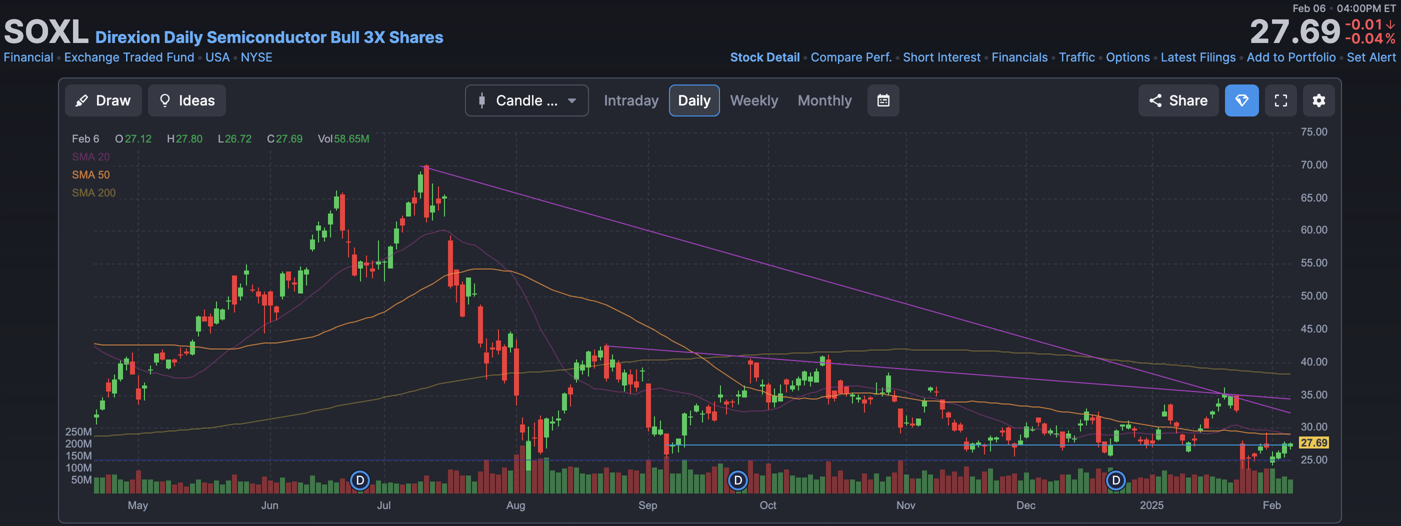Click Exchange Traded Fund link
1401x526 pixels.
[x=129, y=57]
